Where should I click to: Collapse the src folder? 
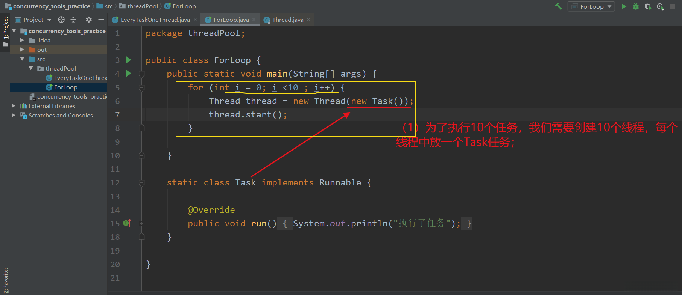22,59
